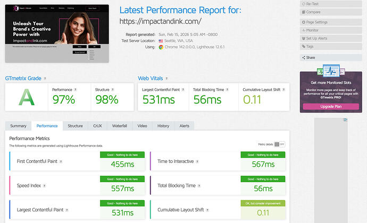
Task: Click the help icon beside Performance score
Action: [75, 90]
